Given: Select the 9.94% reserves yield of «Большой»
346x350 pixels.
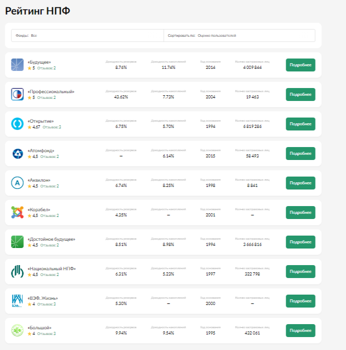Looking at the screenshot, I should (x=121, y=333).
